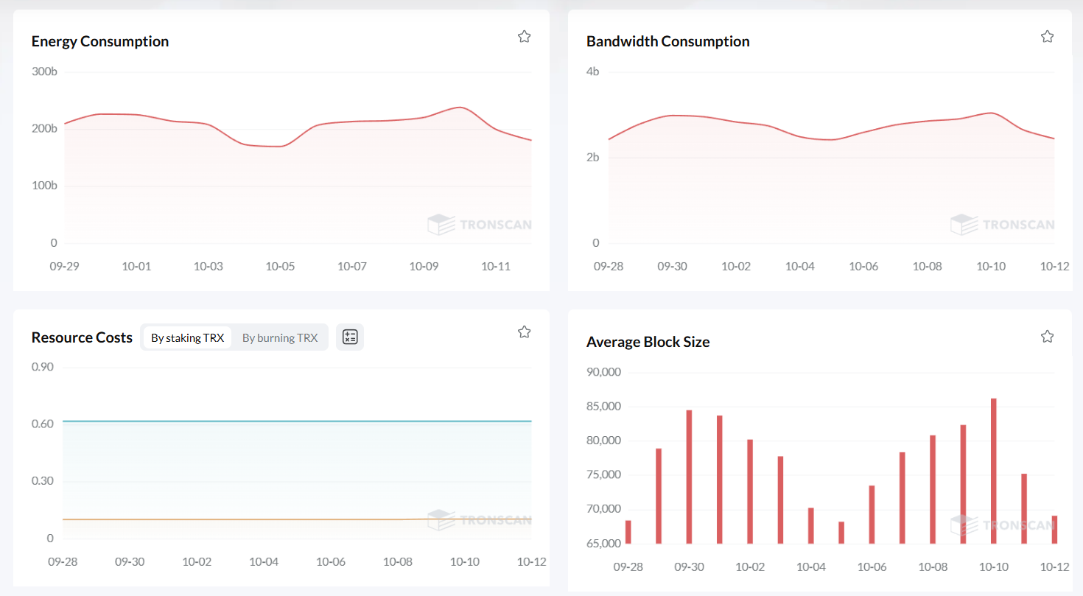Pick the last bar at 10-12 in Average Block Size
The width and height of the screenshot is (1083, 596).
click(x=1054, y=530)
